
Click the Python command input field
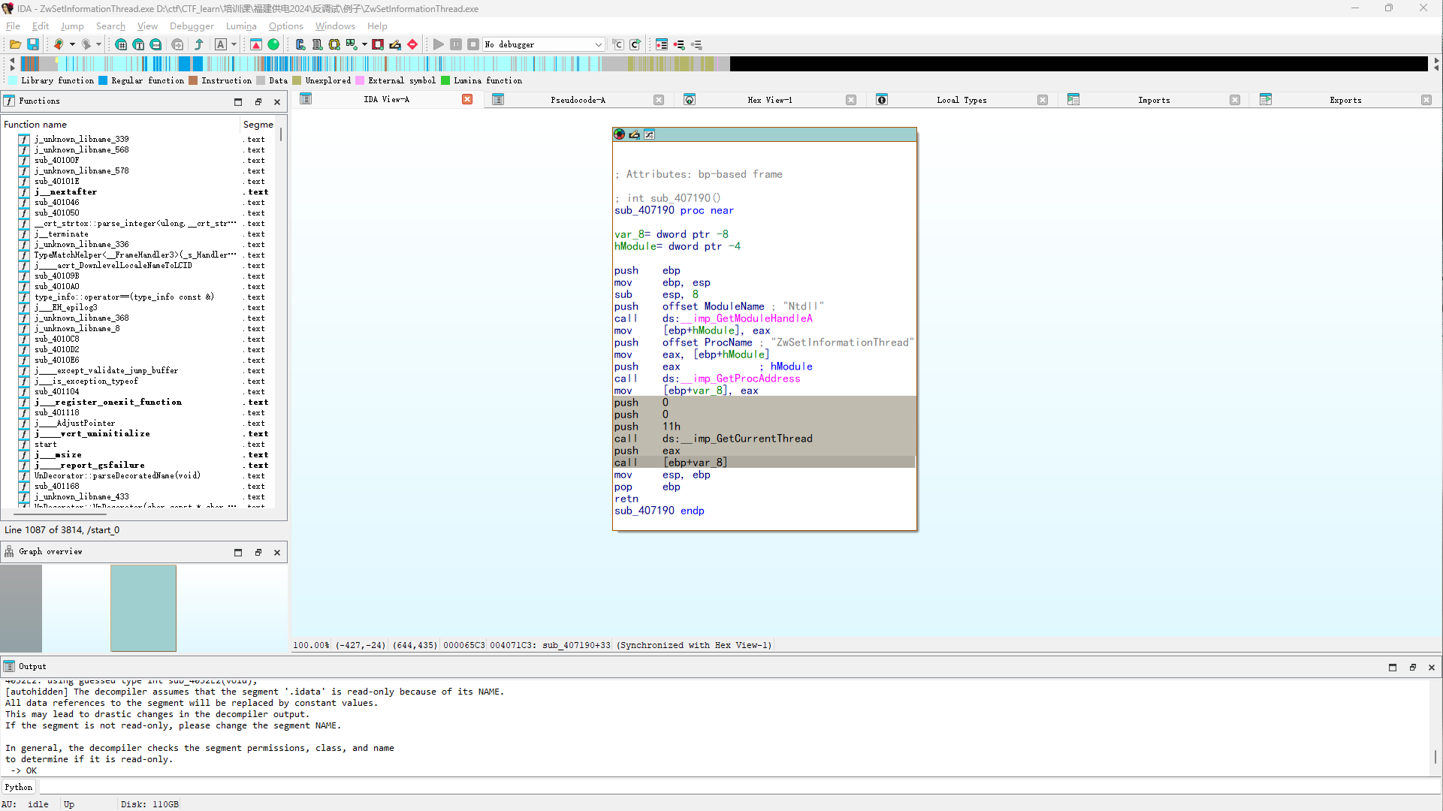coord(736,787)
